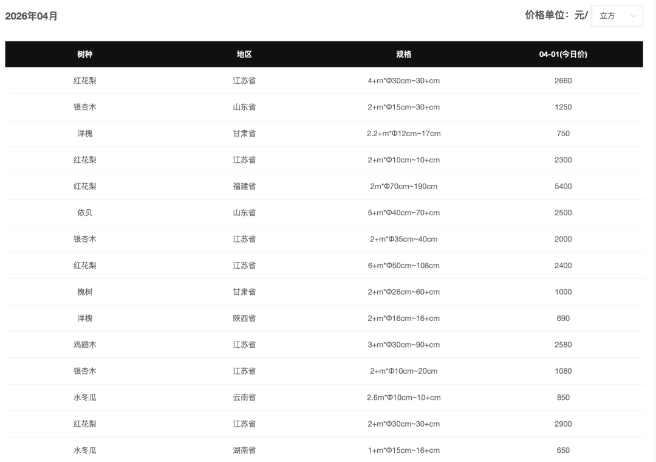Select the price 1080 cell
This screenshot has height=462, width=656.
pos(563,371)
